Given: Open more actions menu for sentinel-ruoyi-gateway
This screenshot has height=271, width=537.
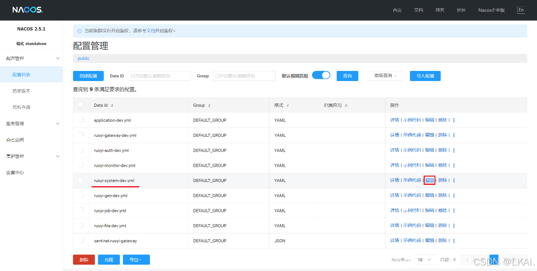Looking at the screenshot, I should point(454,241).
